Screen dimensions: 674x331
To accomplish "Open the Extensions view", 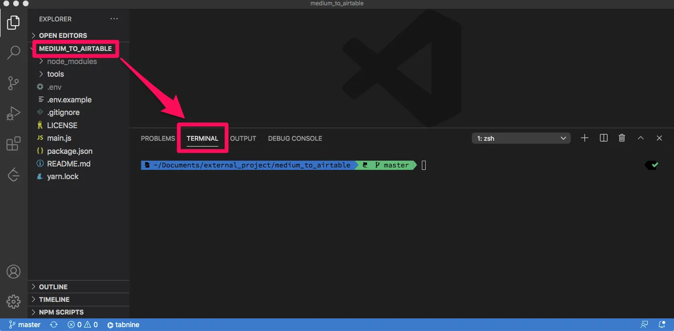I will 14,144.
